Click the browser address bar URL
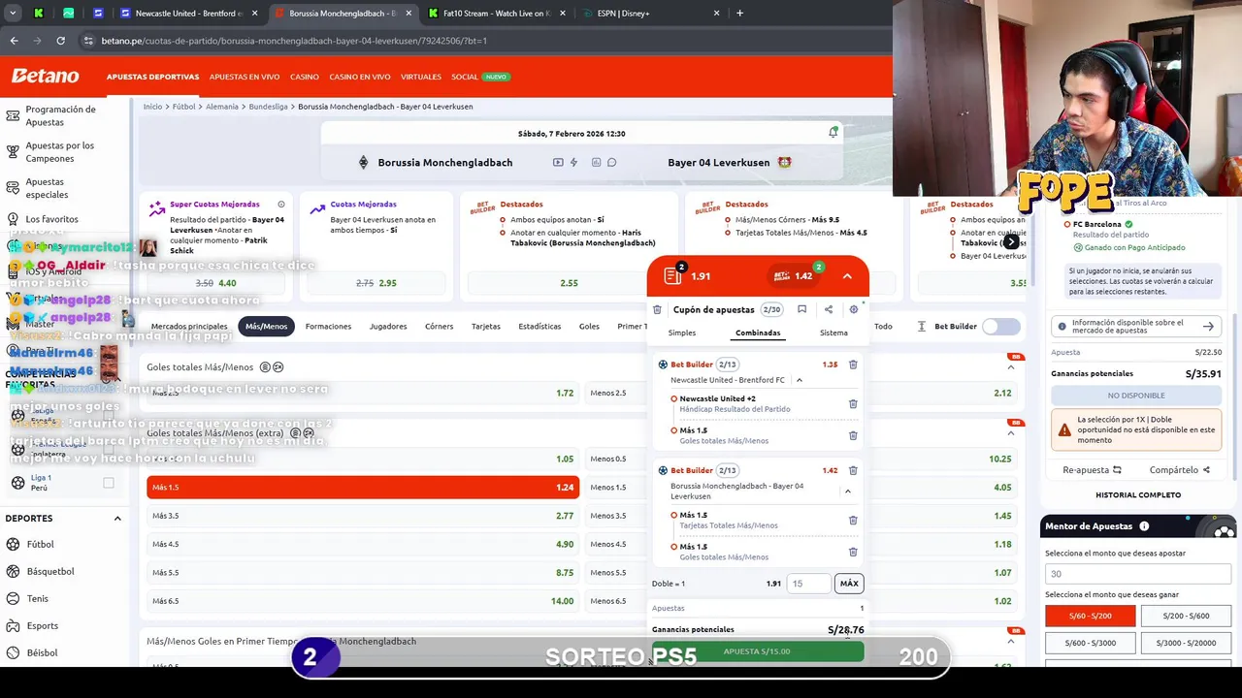Viewport: 1242px width, 698px height. [294, 41]
